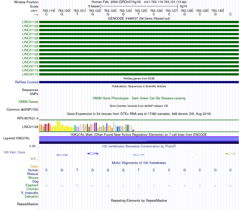Click the magenta last bar in expression chart
The height and width of the screenshot is (210, 239).
click(x=133, y=131)
